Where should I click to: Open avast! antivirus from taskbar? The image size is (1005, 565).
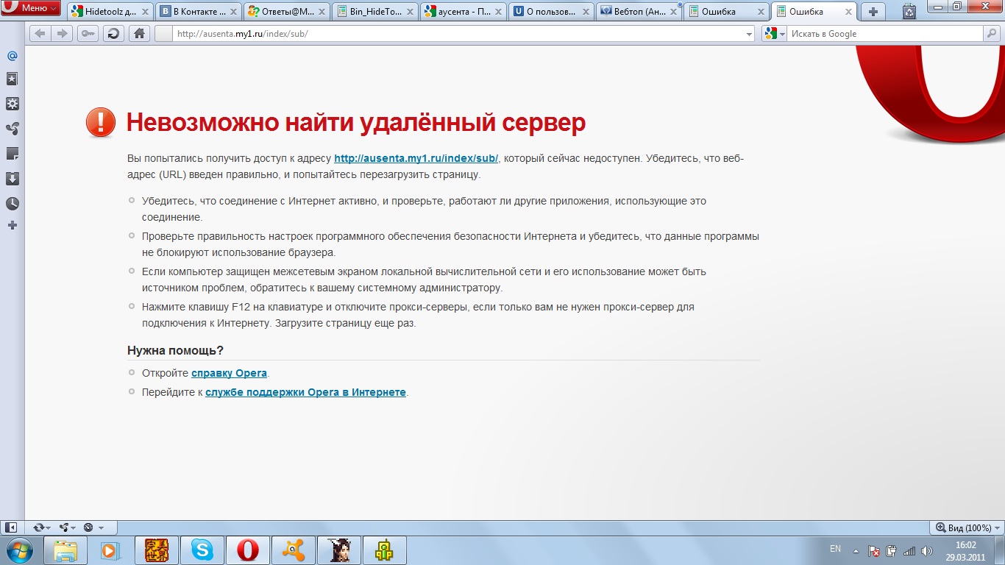pos(294,550)
